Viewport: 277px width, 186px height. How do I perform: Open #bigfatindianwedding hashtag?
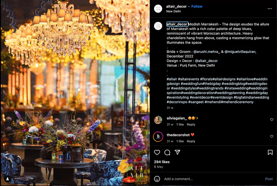(251, 97)
